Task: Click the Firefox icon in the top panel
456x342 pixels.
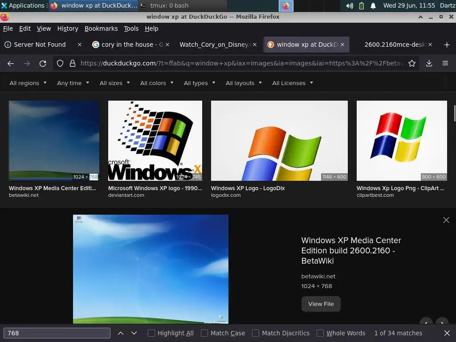Action: tap(286, 6)
